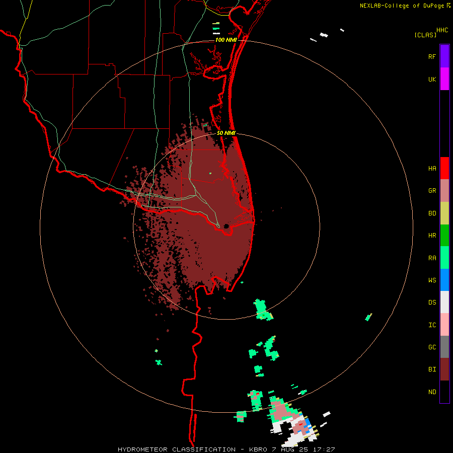Select the GC gray legend swatch
This screenshot has width=453, height=453.
[x=444, y=347]
